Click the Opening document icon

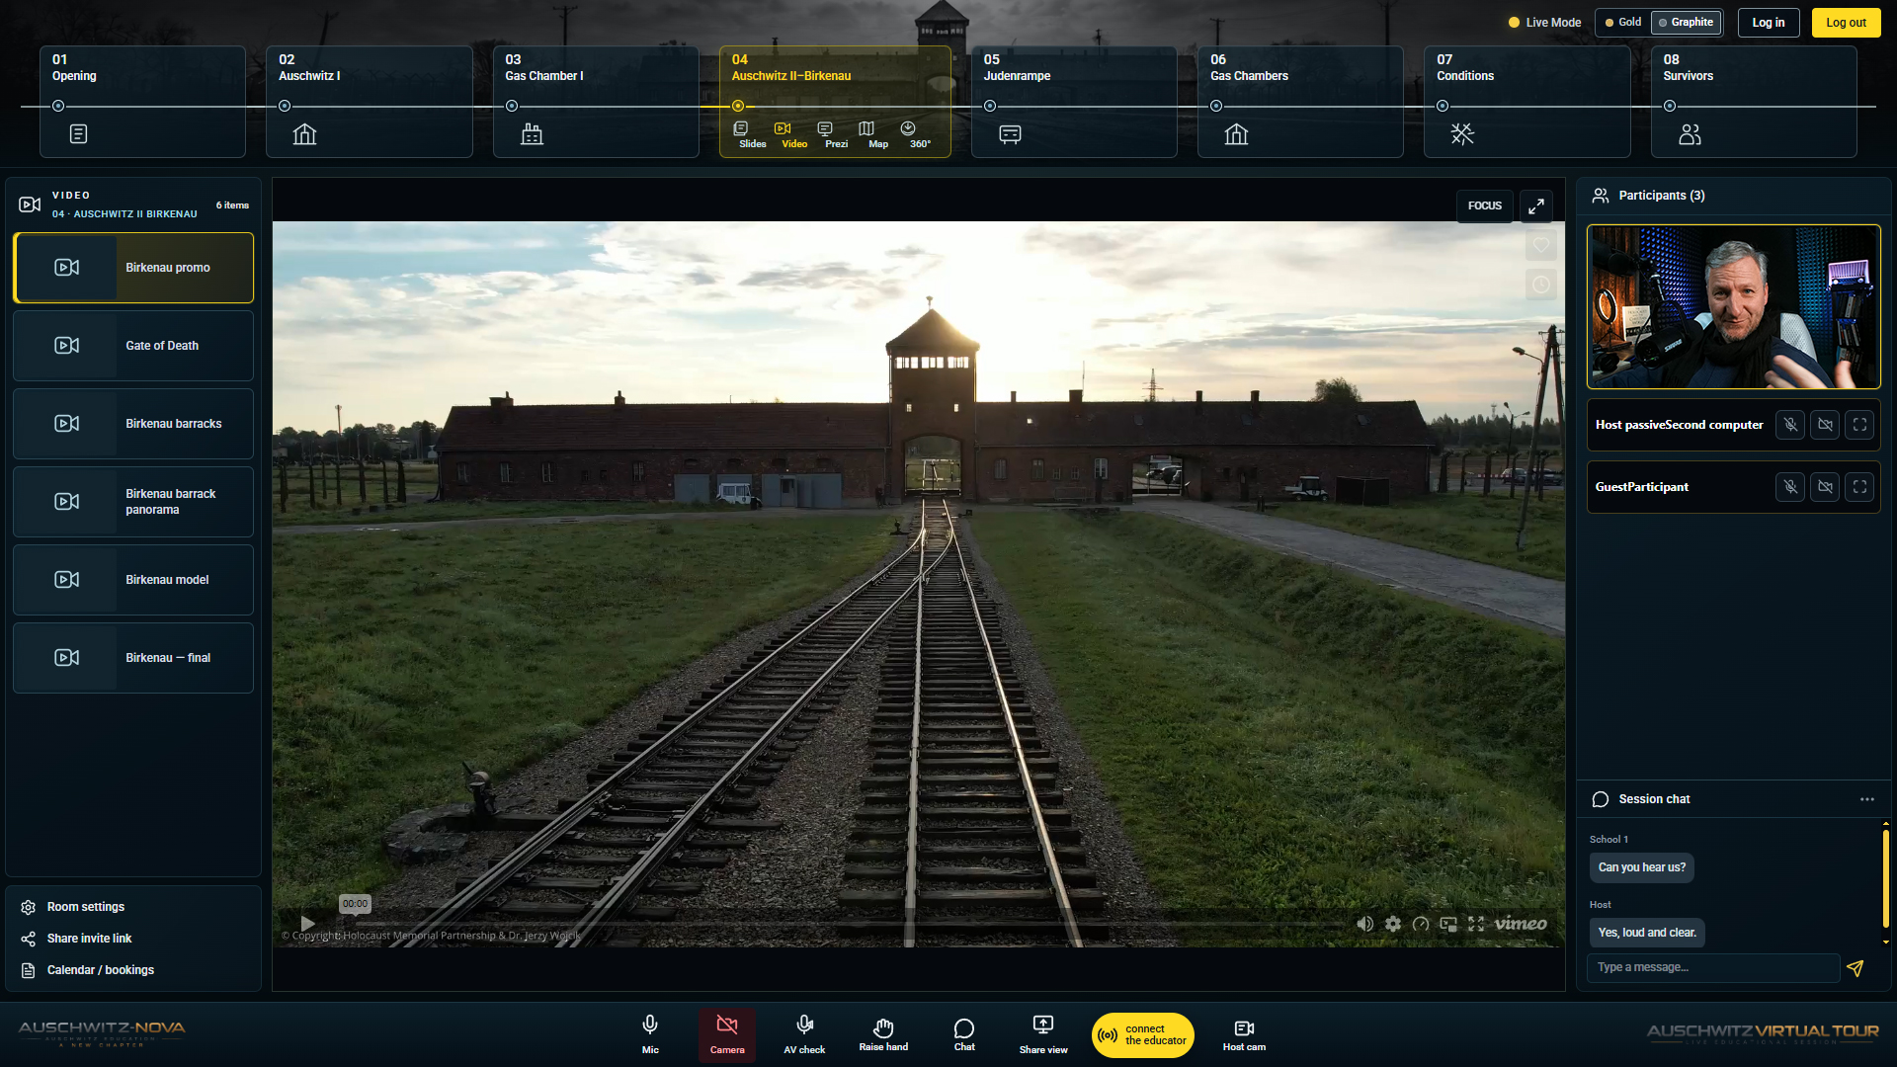click(x=79, y=134)
